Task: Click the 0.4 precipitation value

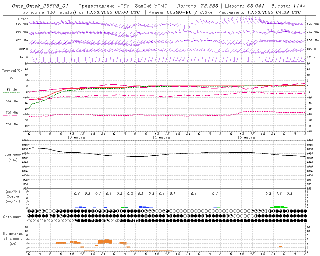Action: pyautogui.click(x=77, y=194)
